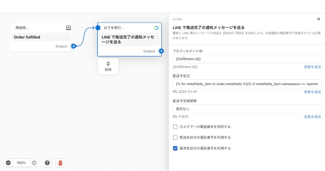
Task: Select the Order fulfilled trigger title
Action: (x=27, y=37)
